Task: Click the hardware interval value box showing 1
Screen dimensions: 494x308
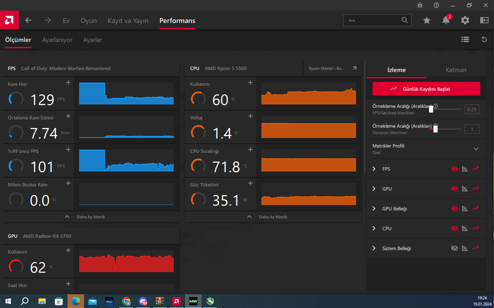Action: 472,129
